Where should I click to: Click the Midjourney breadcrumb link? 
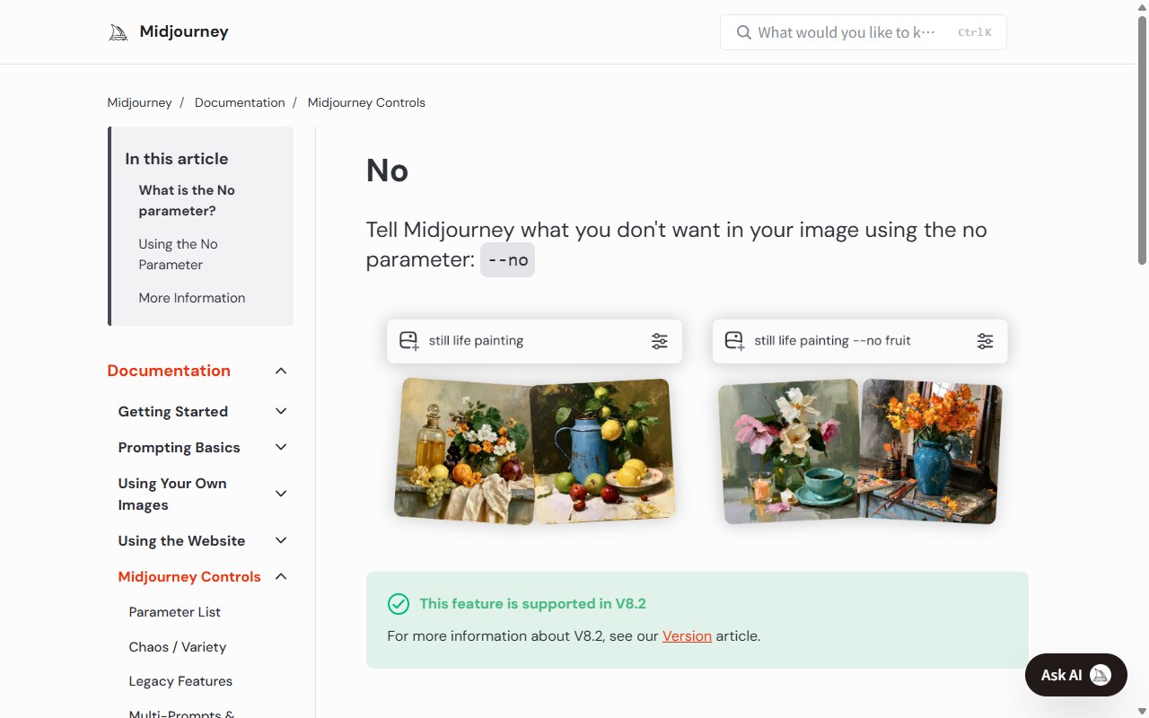(139, 102)
